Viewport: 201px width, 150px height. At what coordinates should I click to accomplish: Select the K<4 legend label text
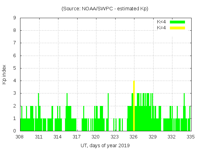point(161,22)
